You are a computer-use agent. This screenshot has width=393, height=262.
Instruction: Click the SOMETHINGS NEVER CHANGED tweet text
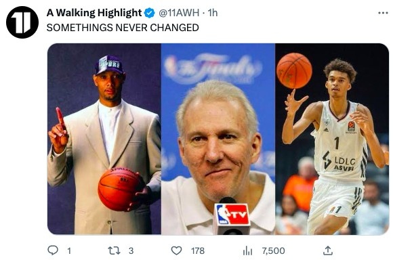click(x=123, y=28)
